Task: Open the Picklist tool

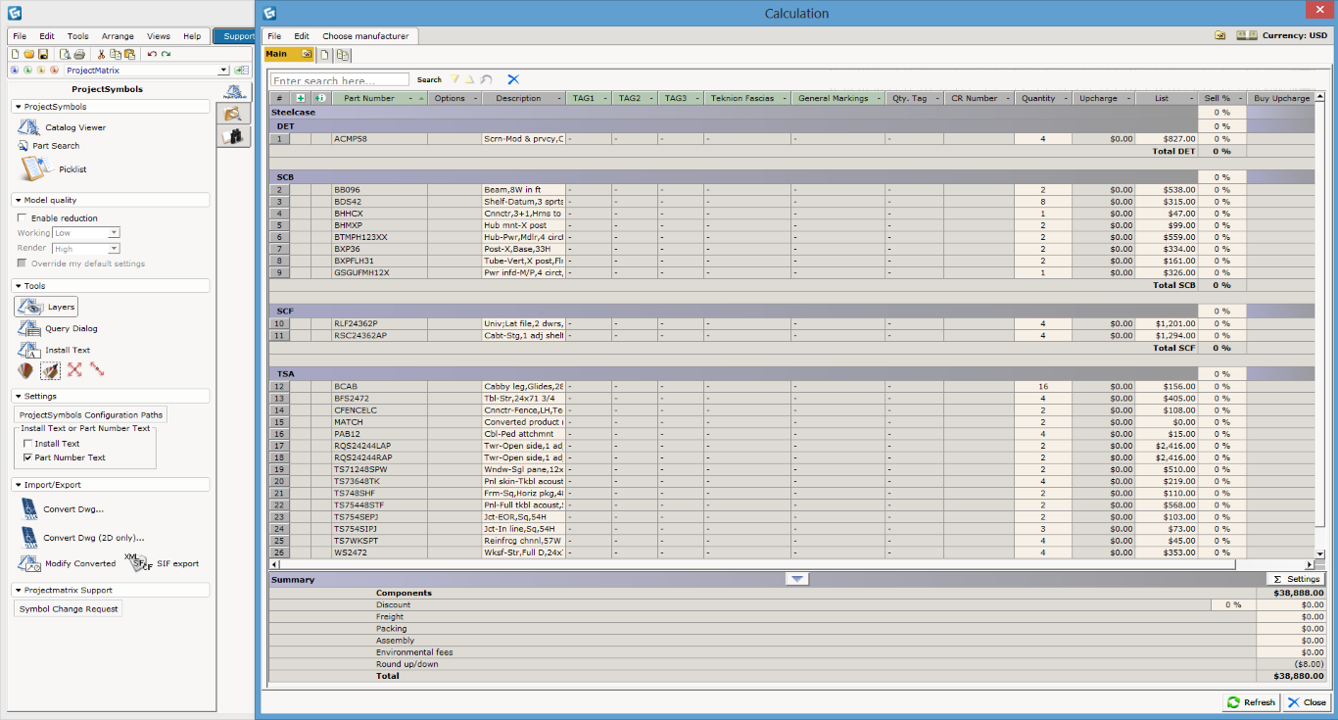Action: (x=54, y=169)
